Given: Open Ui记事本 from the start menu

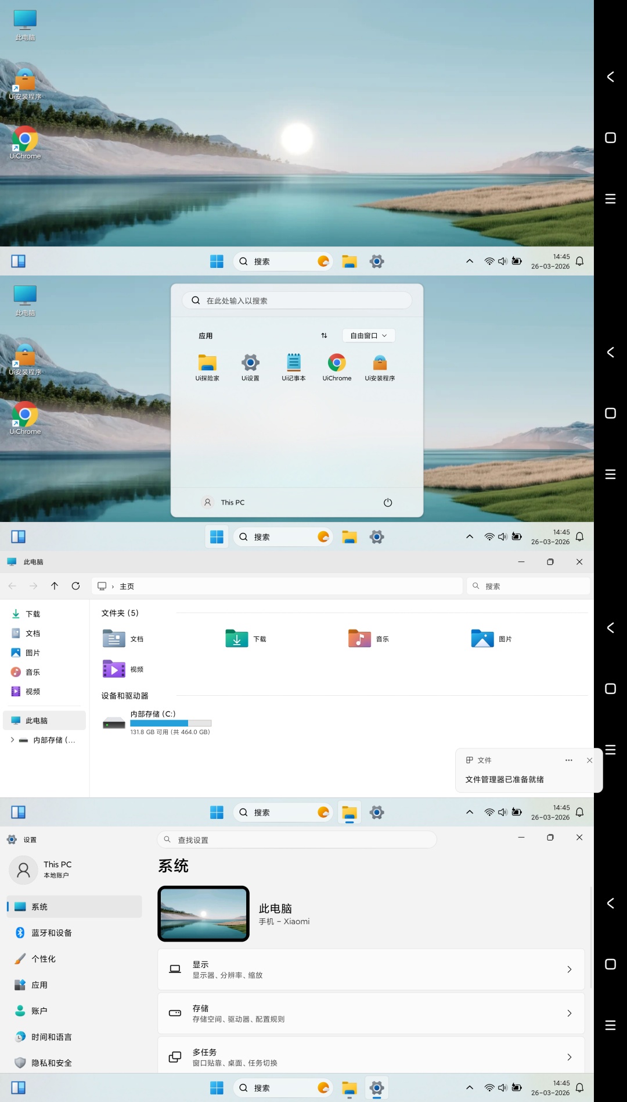Looking at the screenshot, I should coord(294,367).
